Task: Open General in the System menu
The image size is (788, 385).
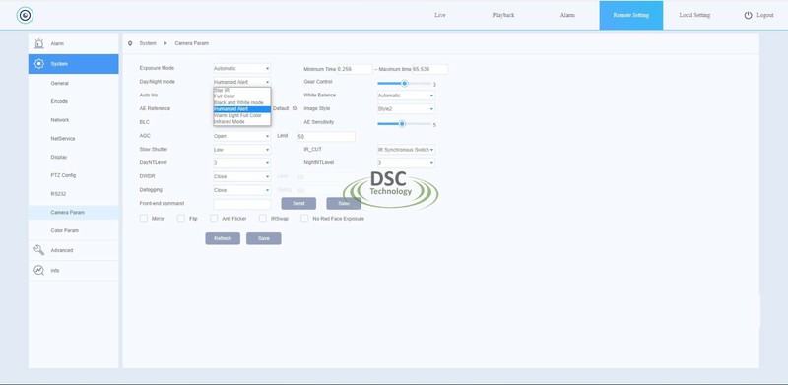Action: (59, 83)
